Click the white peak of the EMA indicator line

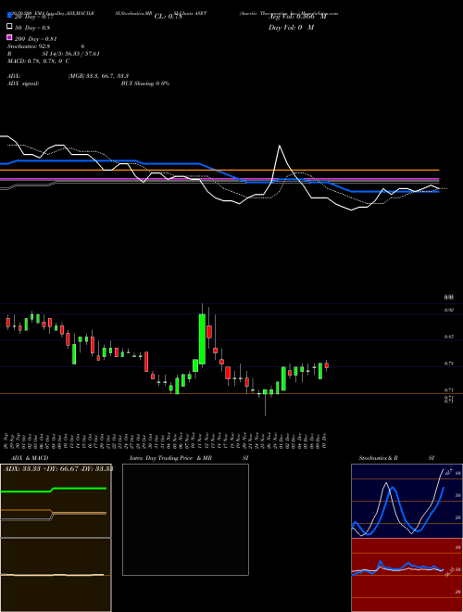pyautogui.click(x=280, y=146)
